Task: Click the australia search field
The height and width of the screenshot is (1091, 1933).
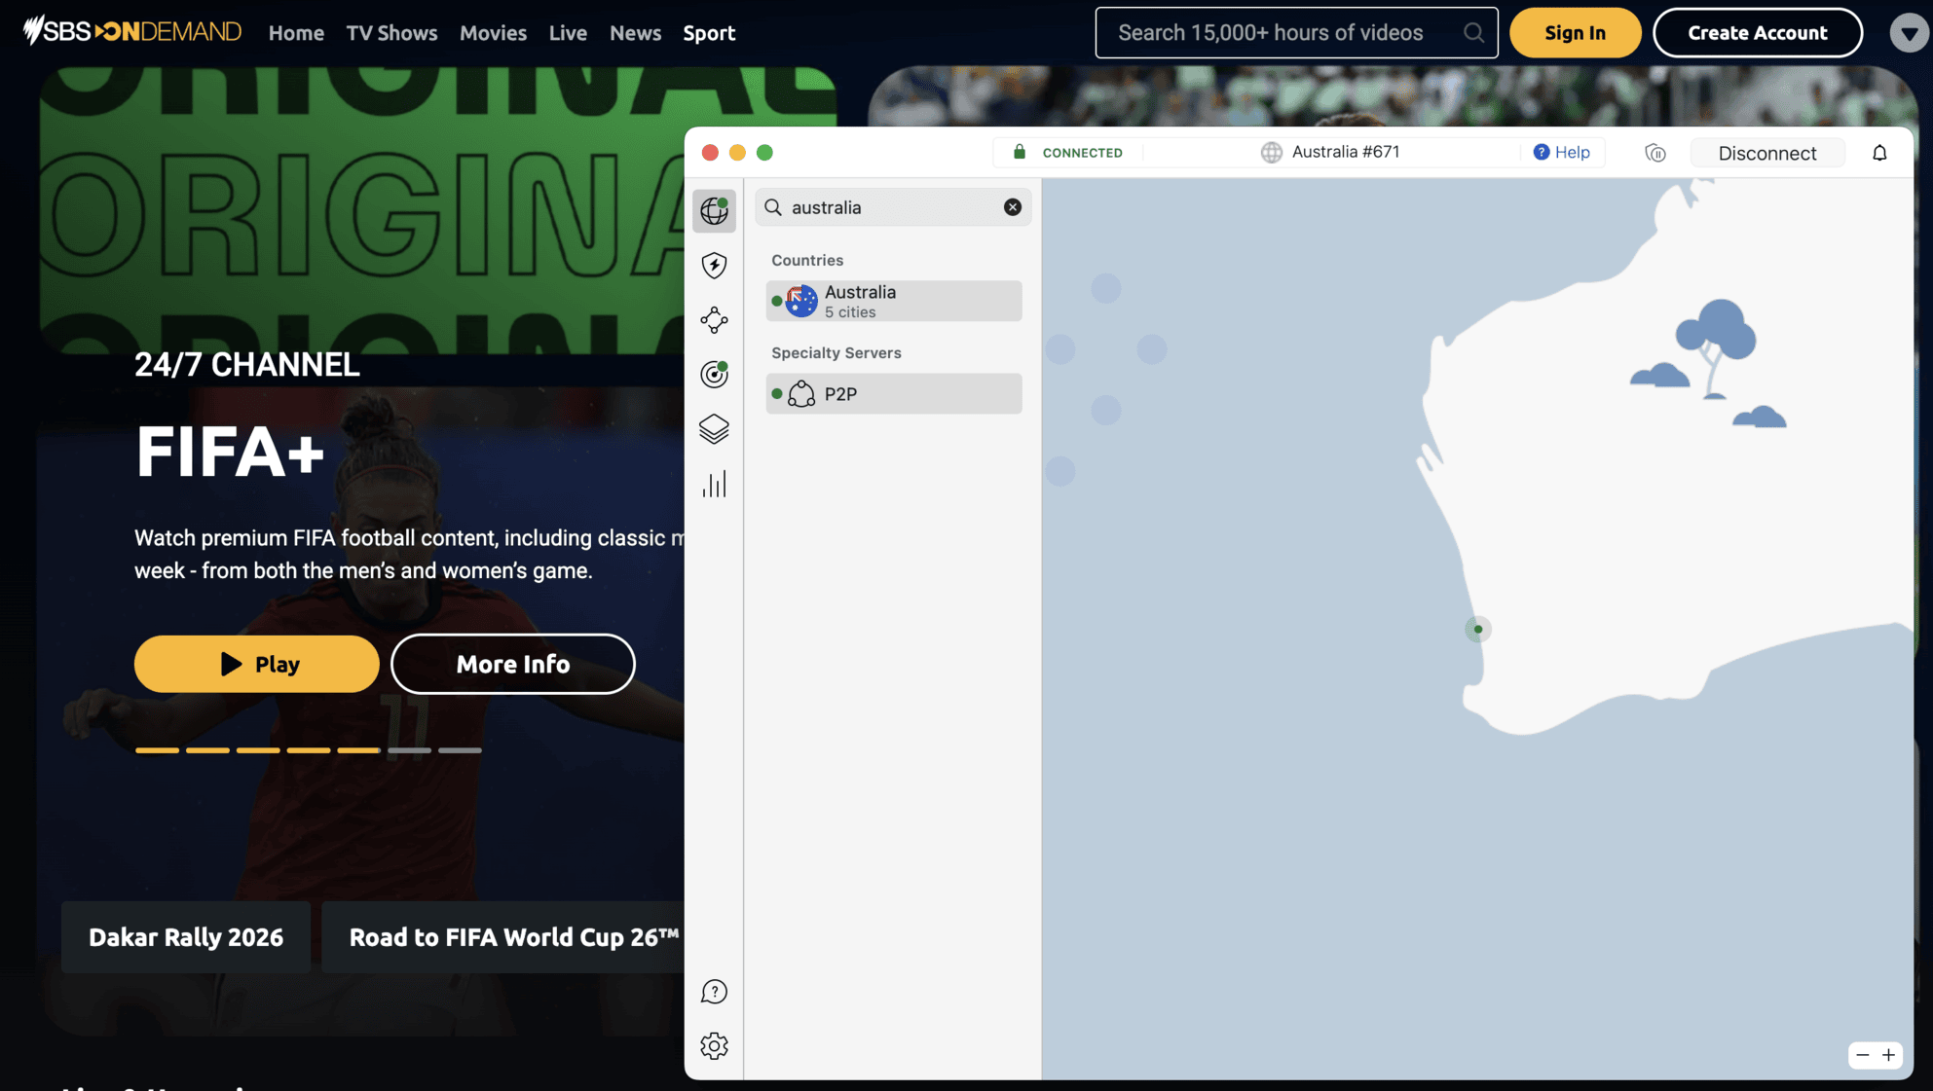Action: coord(893,207)
